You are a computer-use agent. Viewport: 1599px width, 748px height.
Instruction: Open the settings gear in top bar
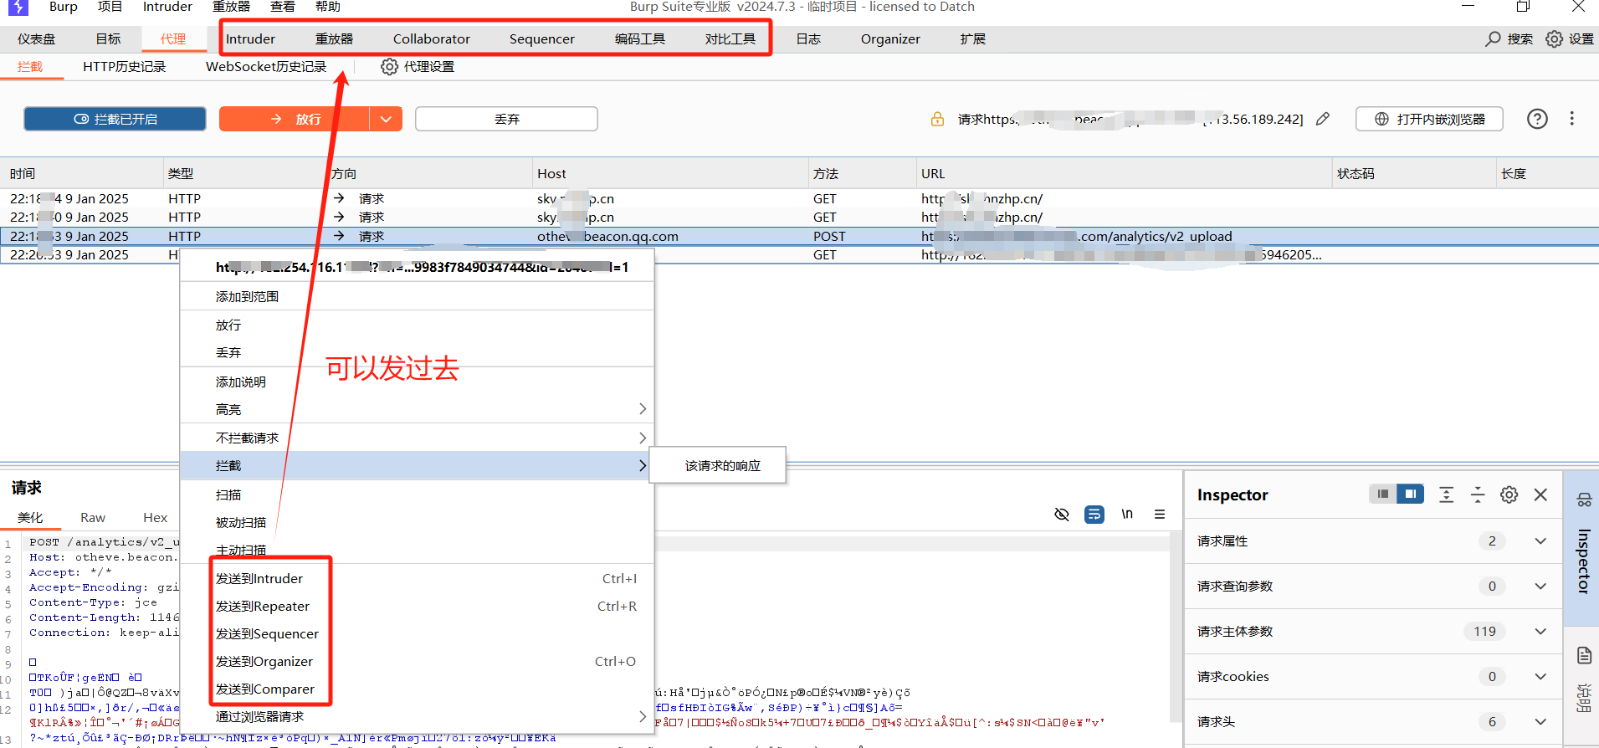[x=1554, y=39]
